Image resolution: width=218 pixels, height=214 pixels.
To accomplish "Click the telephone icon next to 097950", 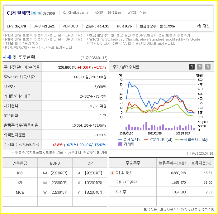I will (39, 13).
